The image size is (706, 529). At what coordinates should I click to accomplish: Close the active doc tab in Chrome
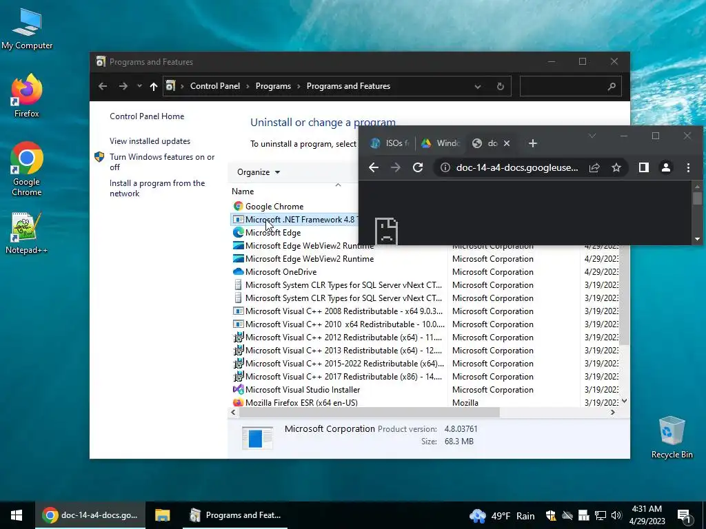[507, 143]
